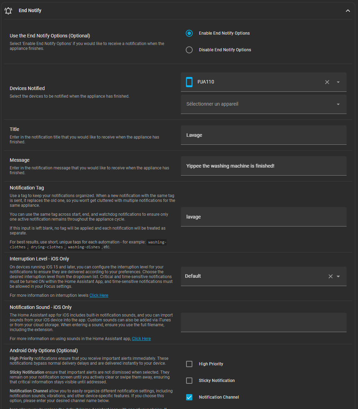This screenshot has width=358, height=409.
Task: Enable the High Priority checkbox
Action: pos(189,364)
